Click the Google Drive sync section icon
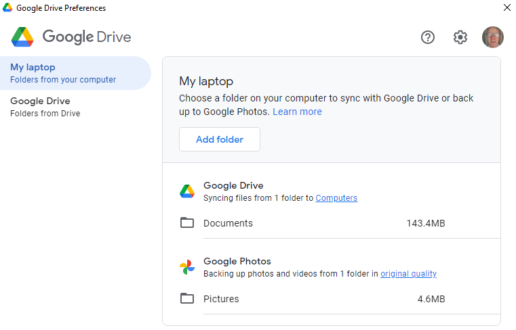This screenshot has height=330, width=516. (x=187, y=191)
